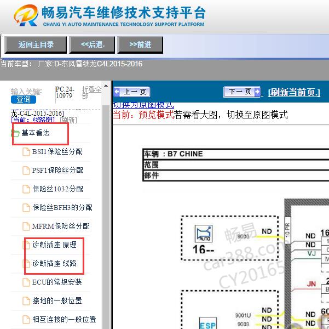Click page icon next to BSI1保险丝分配
The height and width of the screenshot is (329, 329).
tap(26, 152)
